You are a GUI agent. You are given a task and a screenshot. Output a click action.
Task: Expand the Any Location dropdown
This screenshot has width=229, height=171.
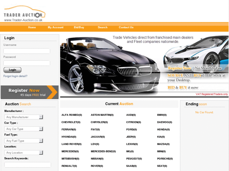[x=24, y=153]
